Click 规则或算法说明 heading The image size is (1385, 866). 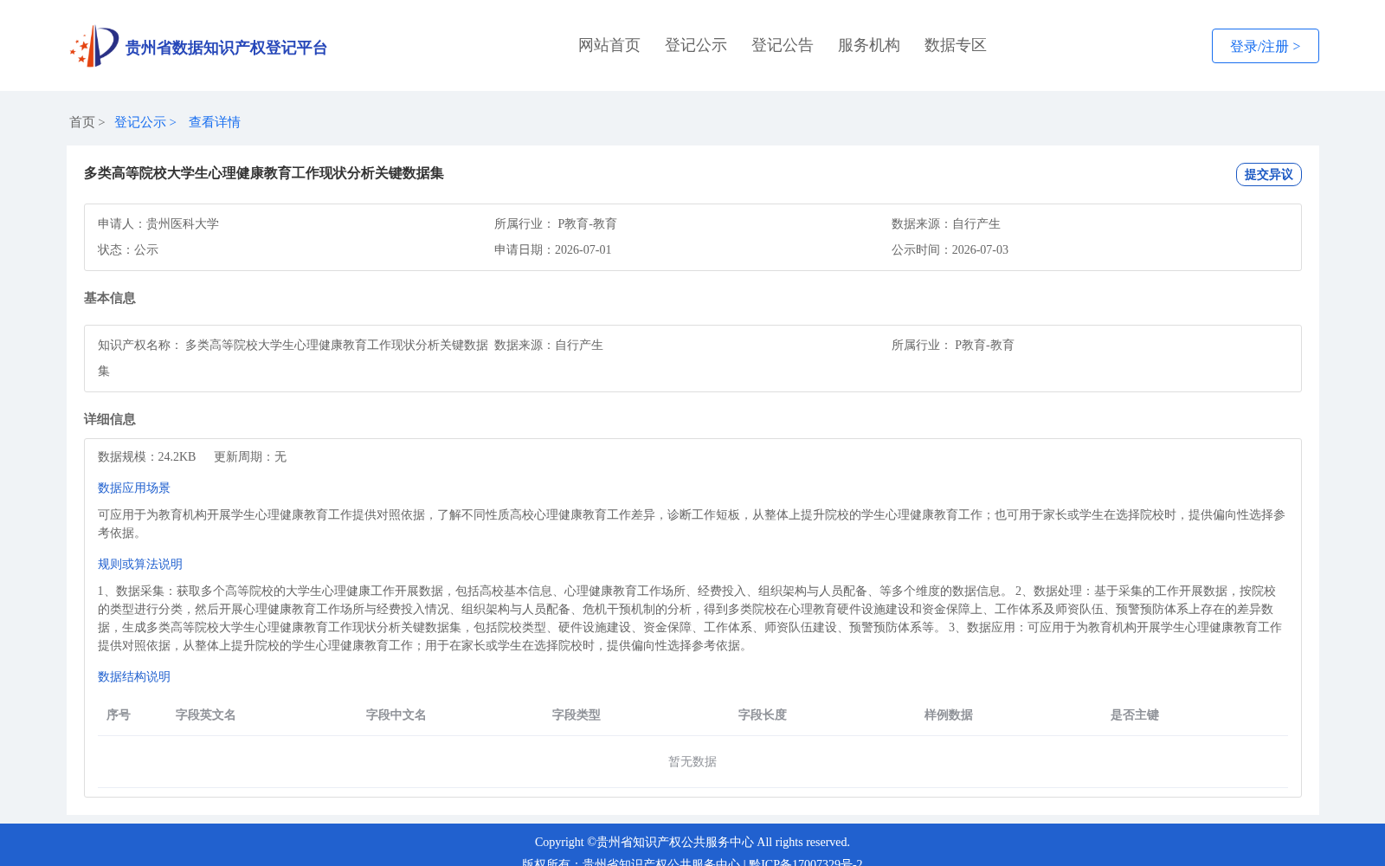[140, 564]
